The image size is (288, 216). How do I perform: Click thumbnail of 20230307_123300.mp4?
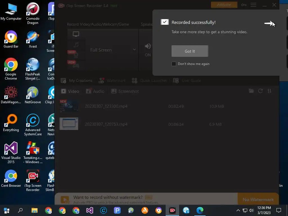coord(69,106)
